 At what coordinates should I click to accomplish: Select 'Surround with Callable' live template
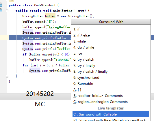point(111,114)
